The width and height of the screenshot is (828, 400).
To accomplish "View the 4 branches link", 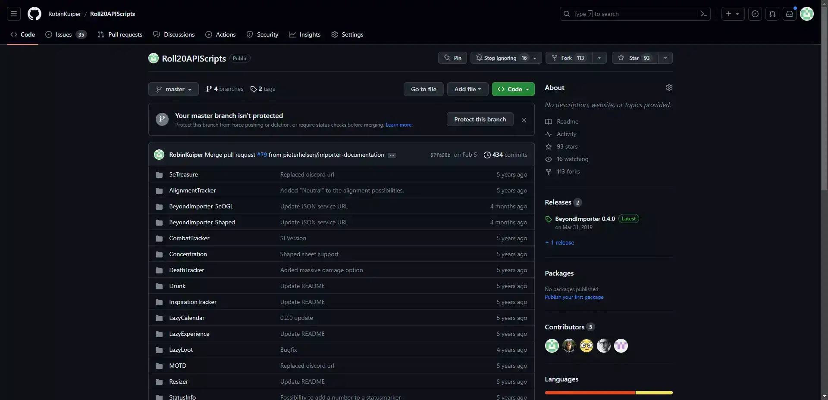I will (225, 89).
